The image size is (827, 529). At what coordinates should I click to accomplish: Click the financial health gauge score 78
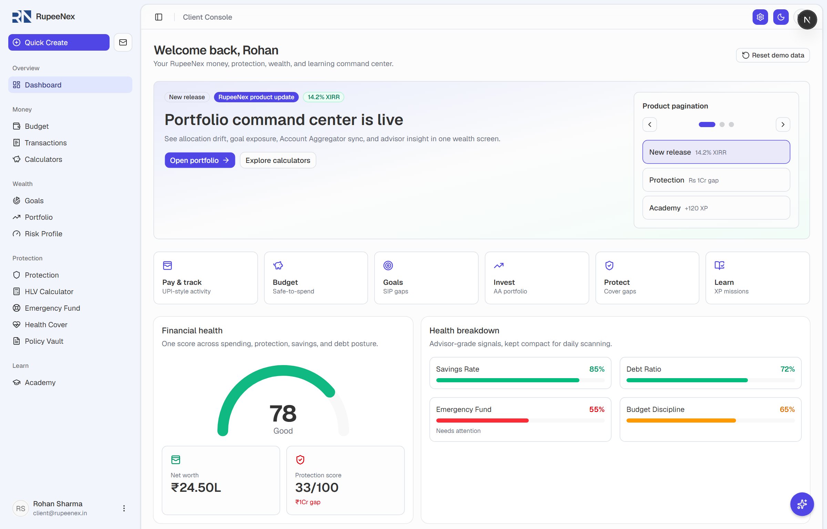(x=283, y=414)
